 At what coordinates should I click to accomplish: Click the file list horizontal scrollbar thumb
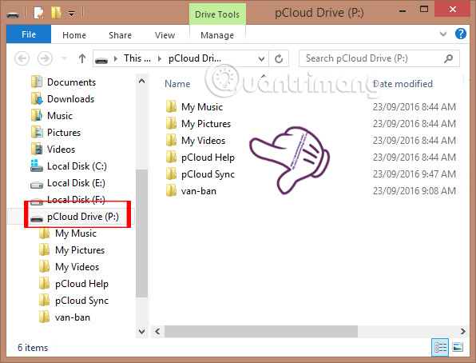(x=261, y=331)
